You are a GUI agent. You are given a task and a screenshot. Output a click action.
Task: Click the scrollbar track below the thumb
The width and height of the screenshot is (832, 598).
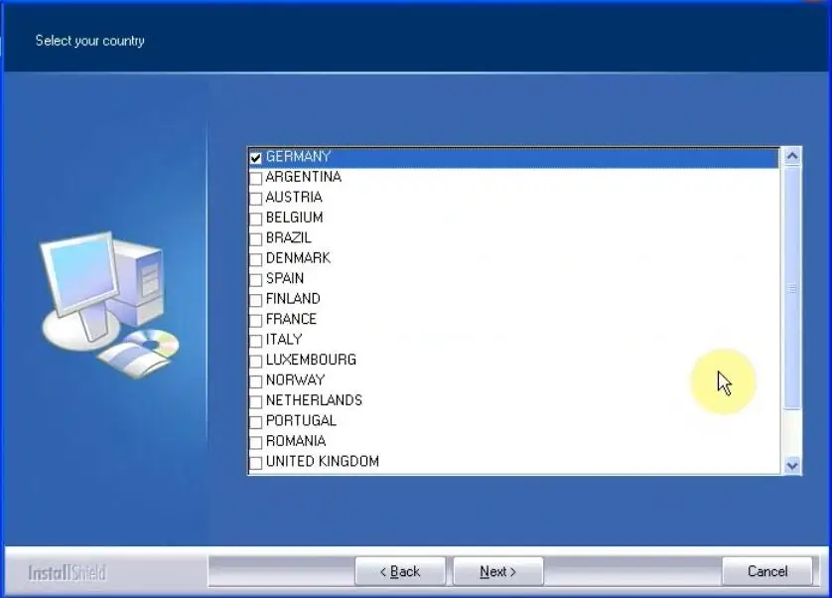click(x=792, y=433)
